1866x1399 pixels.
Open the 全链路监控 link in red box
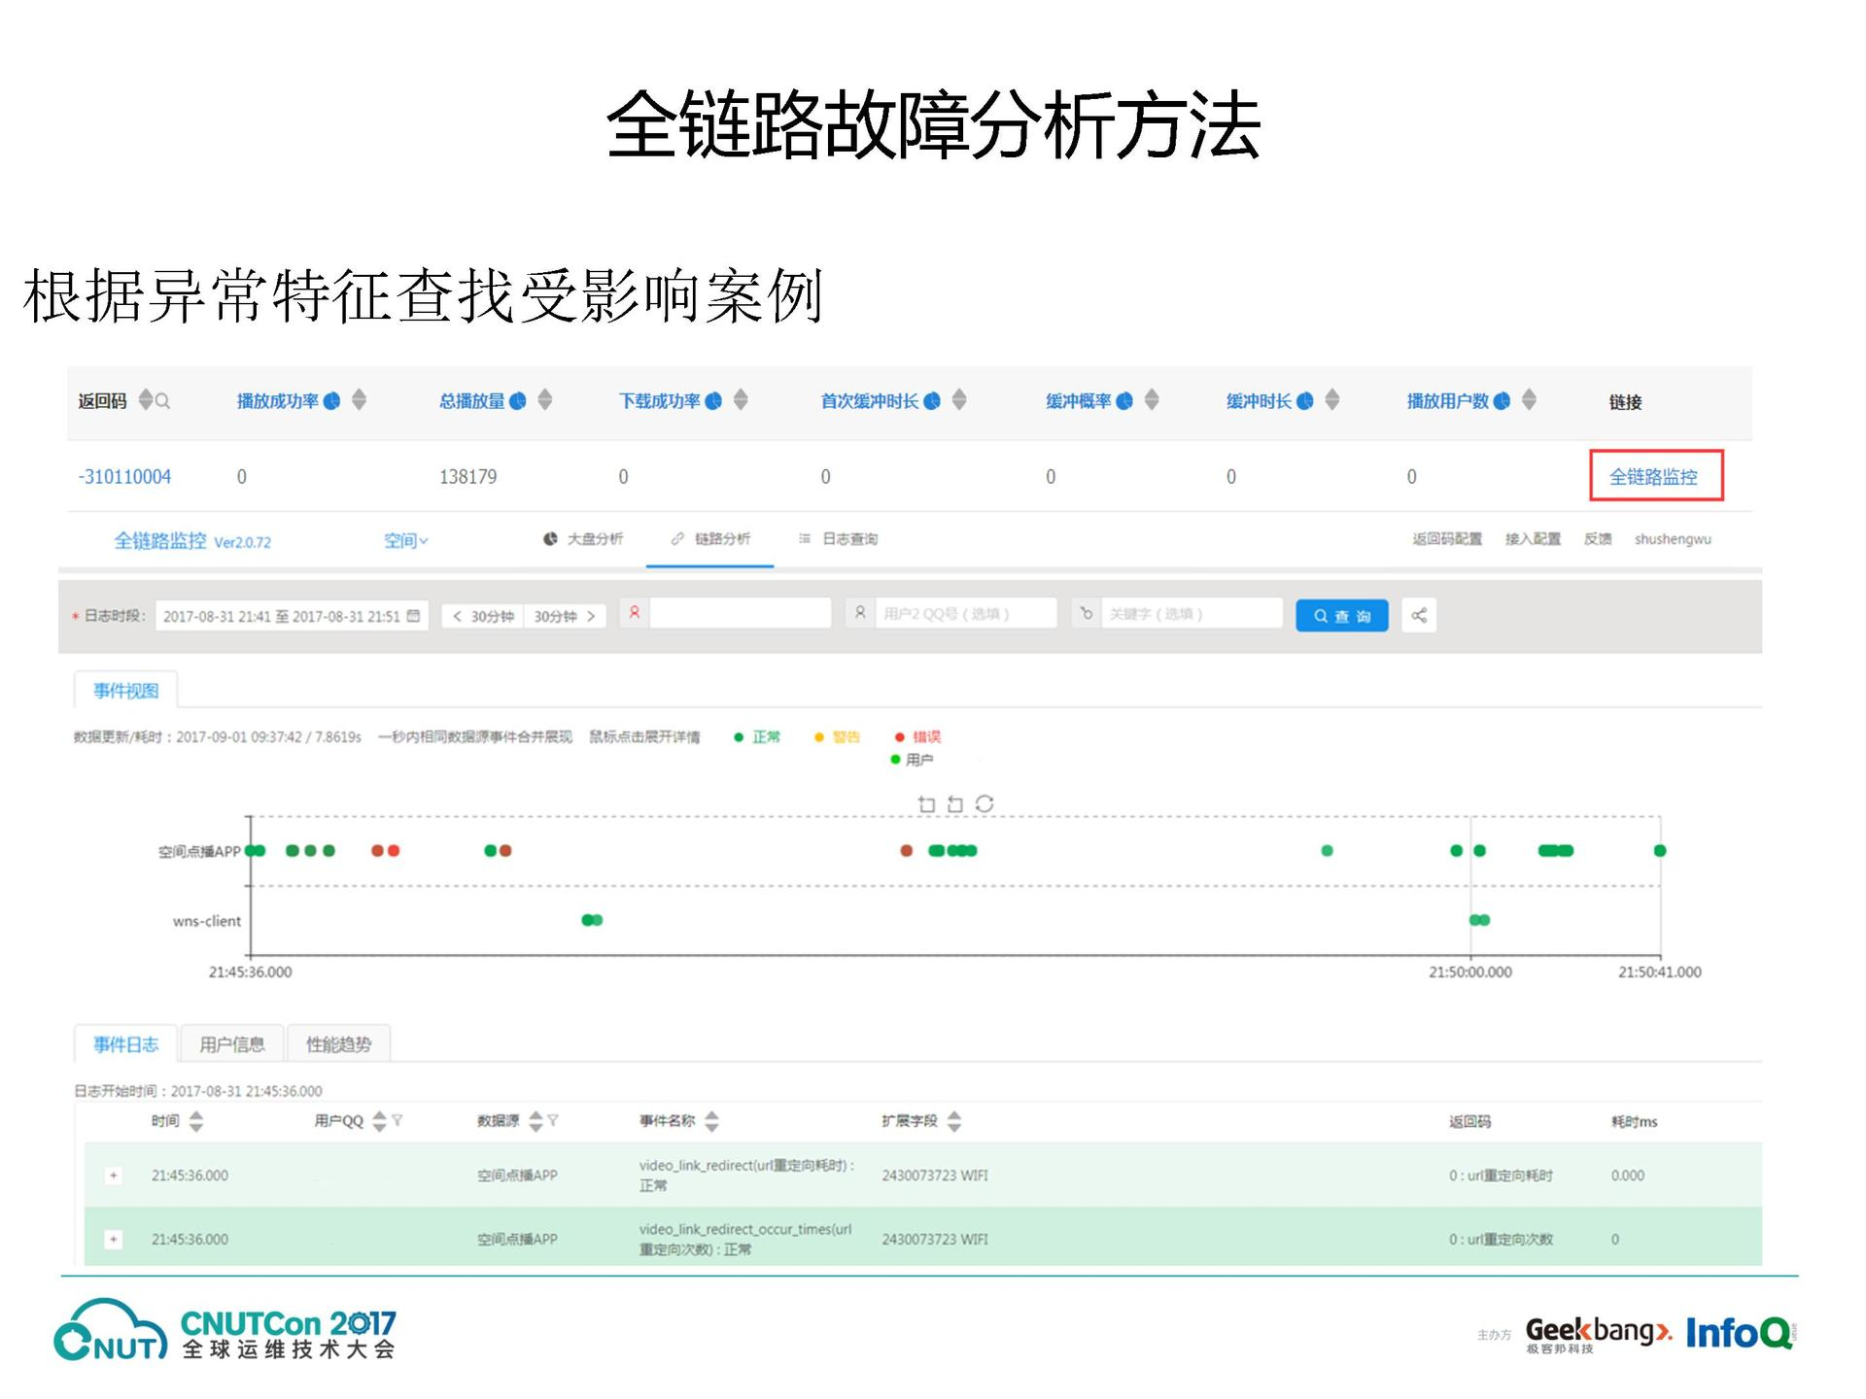coord(1653,476)
